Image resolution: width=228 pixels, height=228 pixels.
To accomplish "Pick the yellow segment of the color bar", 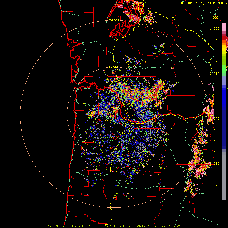I will 224,50.
